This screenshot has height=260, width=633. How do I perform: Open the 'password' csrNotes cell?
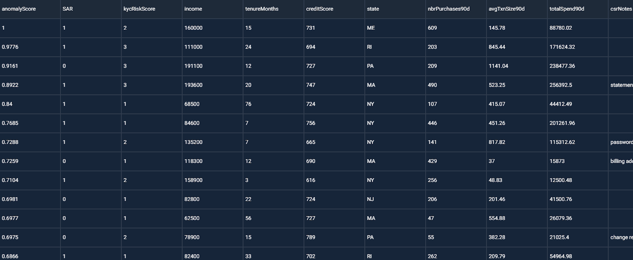pos(621,142)
